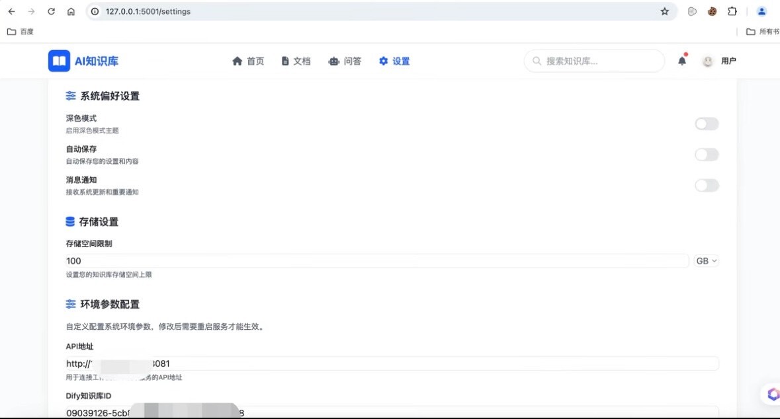Viewport: 780px width, 419px height.
Task: Open 文档 navigation item
Action: tap(296, 61)
